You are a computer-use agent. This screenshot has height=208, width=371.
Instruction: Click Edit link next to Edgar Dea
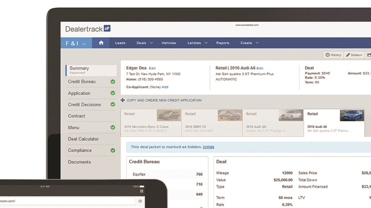[x=152, y=68]
